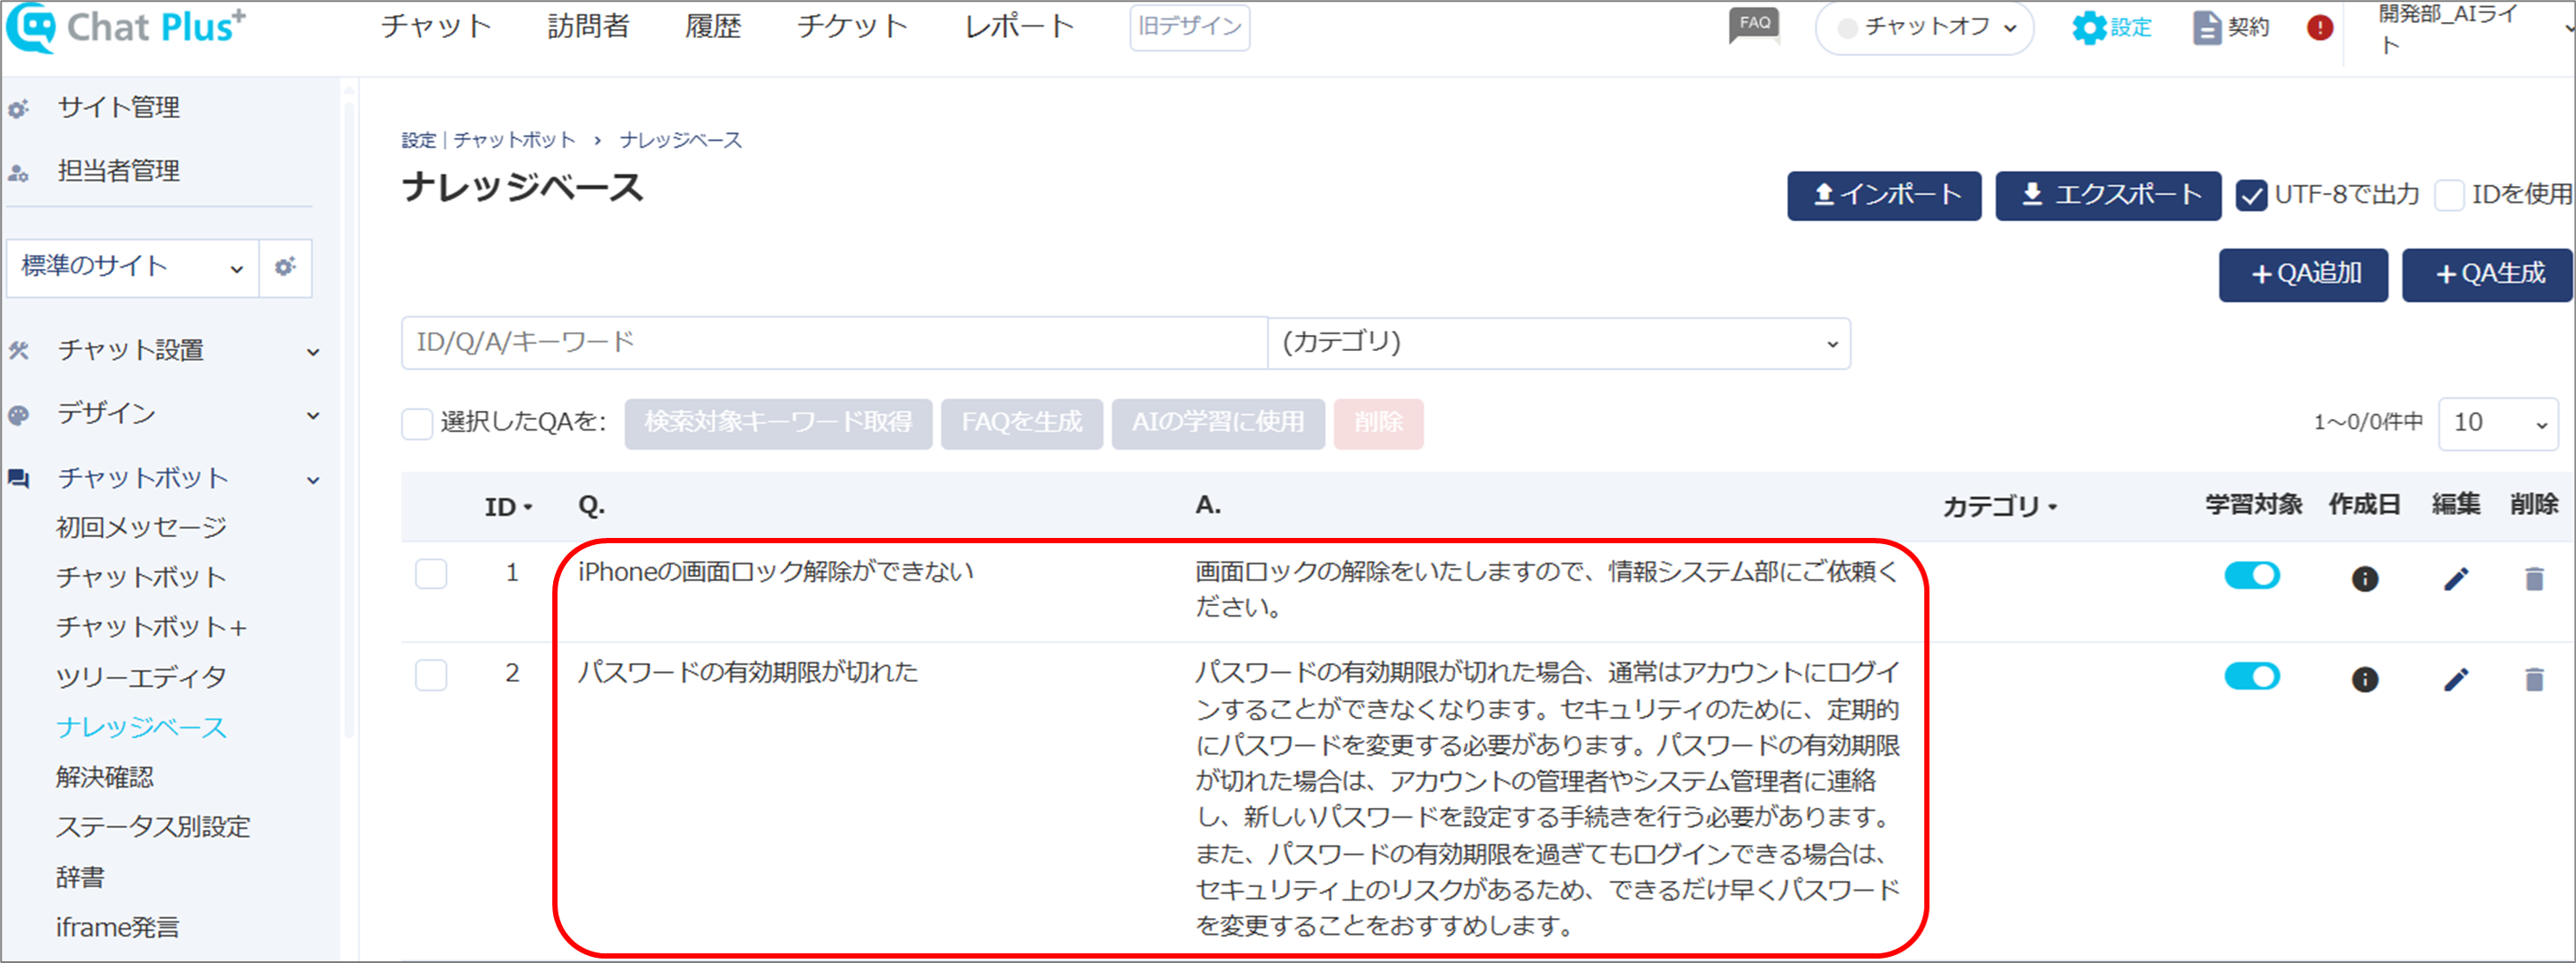Open the 履歴 top menu
This screenshot has width=2576, height=963.
point(713,26)
